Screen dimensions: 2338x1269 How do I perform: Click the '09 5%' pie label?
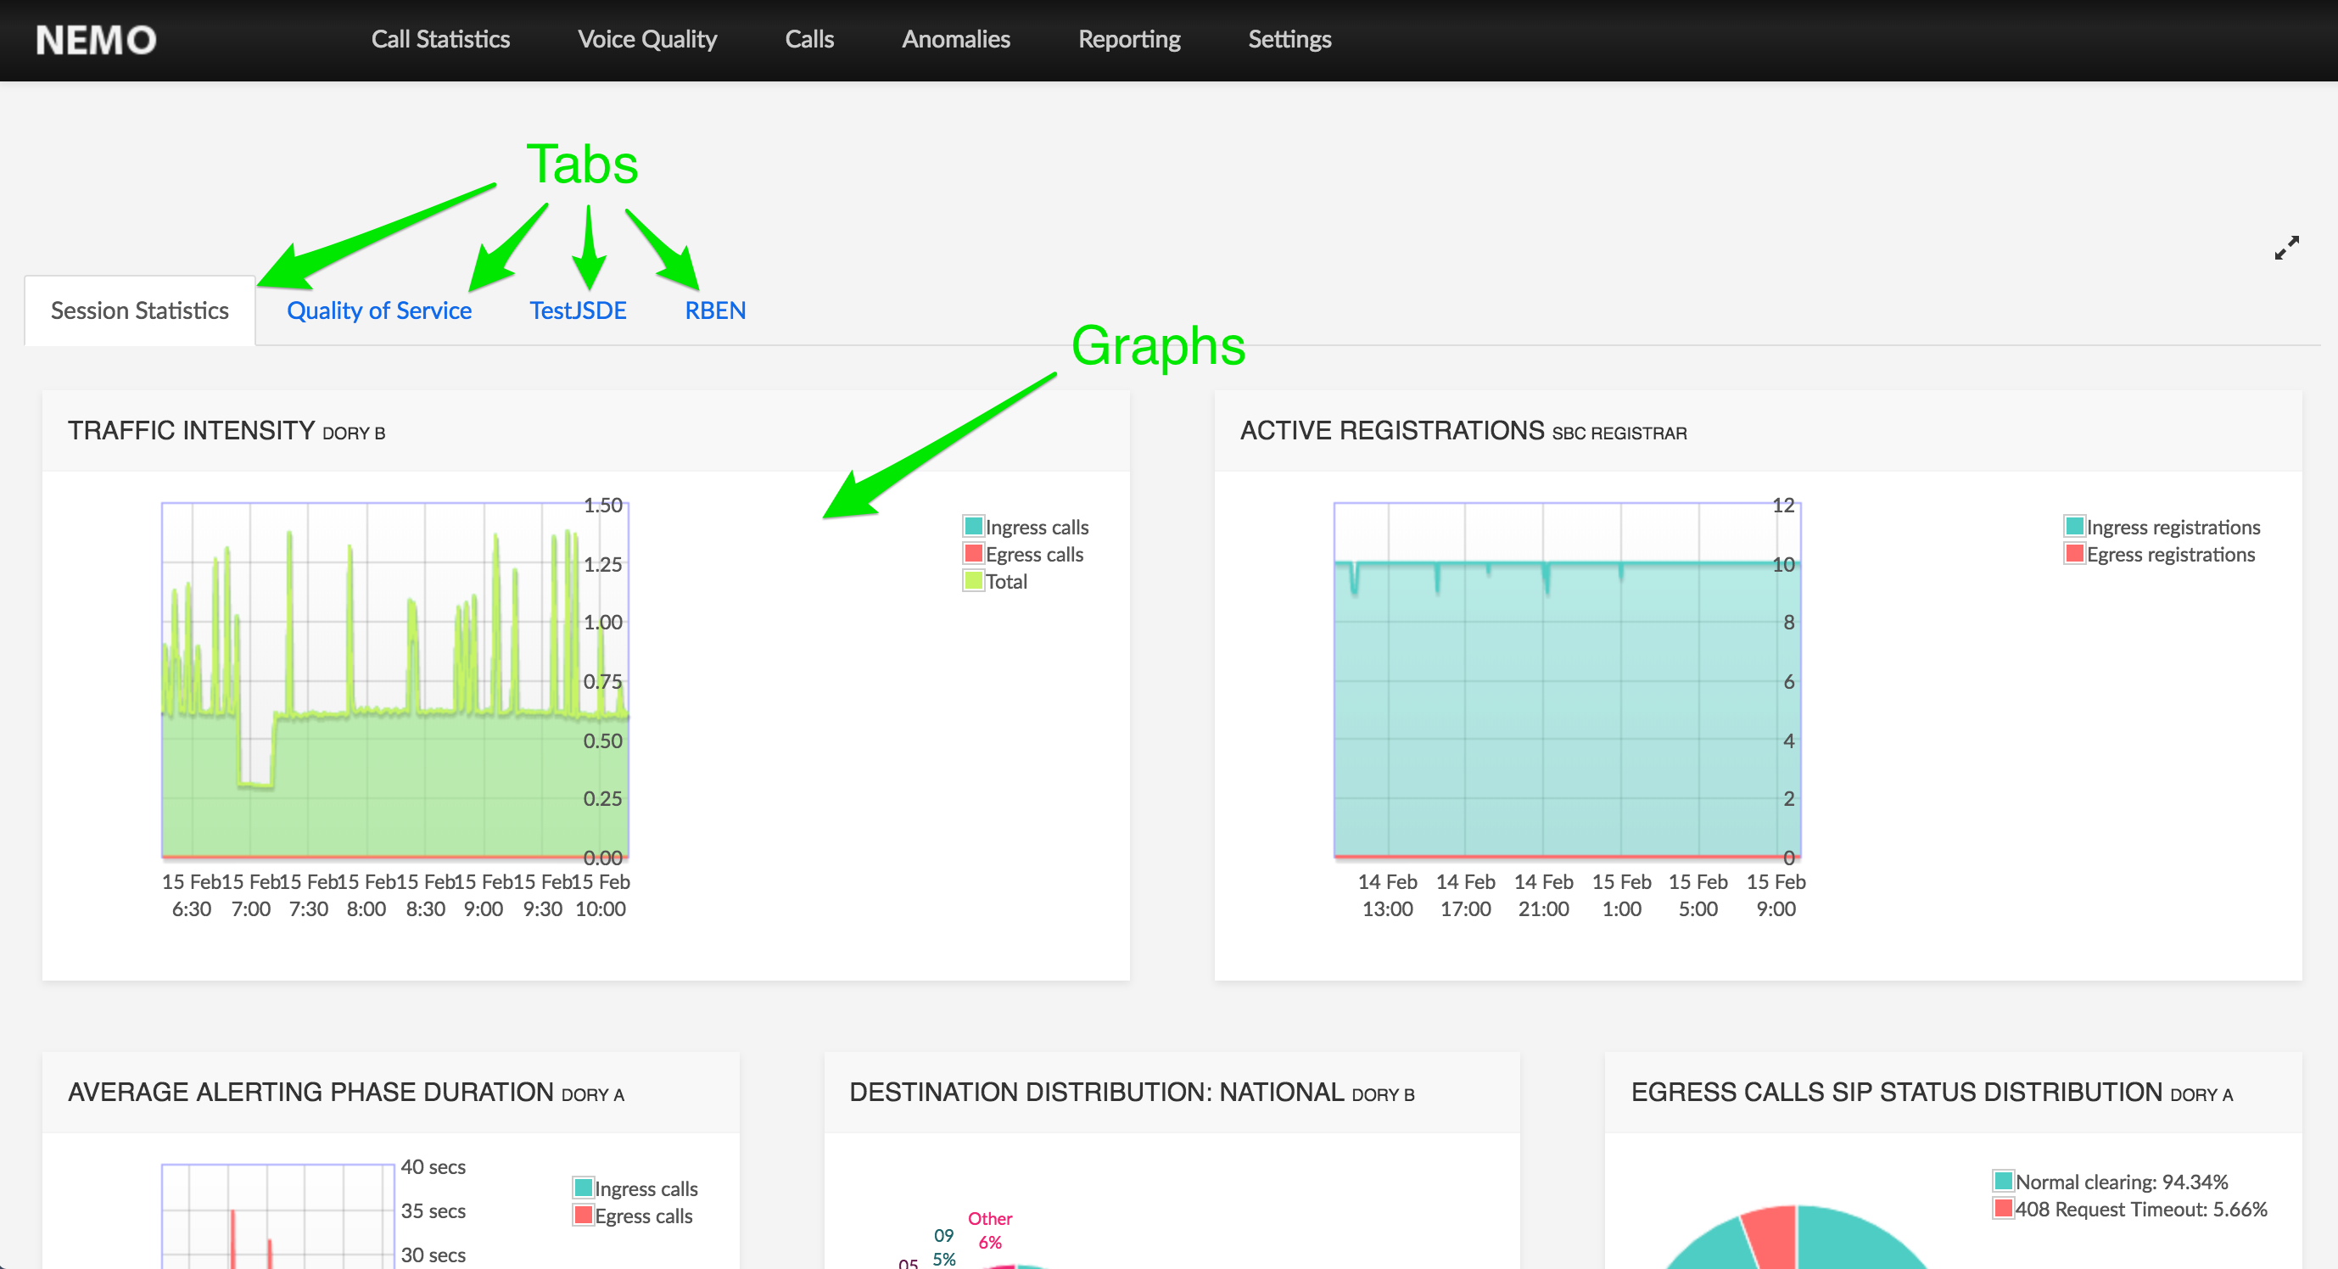click(x=944, y=1247)
